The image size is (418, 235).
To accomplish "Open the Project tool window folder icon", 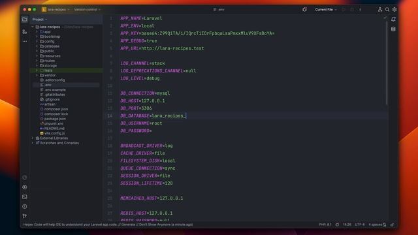I will click(x=25, y=20).
